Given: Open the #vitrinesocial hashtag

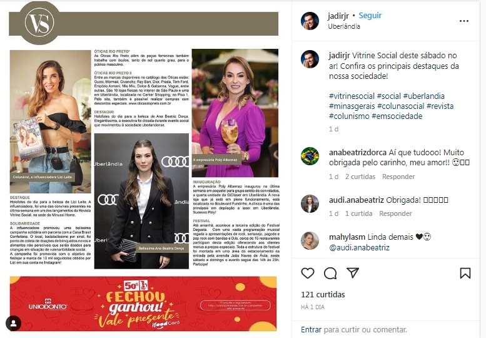Looking at the screenshot, I should pyautogui.click(x=352, y=96).
